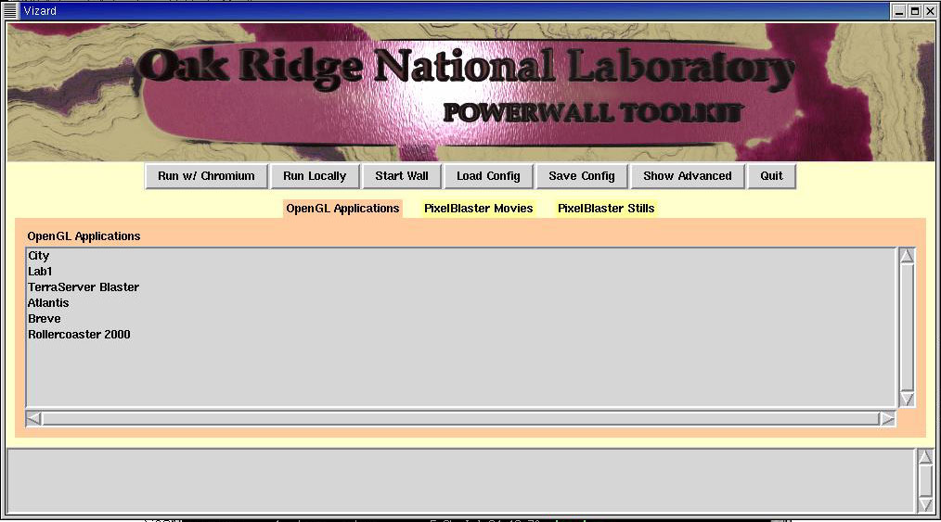Screen dimensions: 941x522
Task: Click the horizontal scrollbar right arrow
Action: [x=887, y=419]
